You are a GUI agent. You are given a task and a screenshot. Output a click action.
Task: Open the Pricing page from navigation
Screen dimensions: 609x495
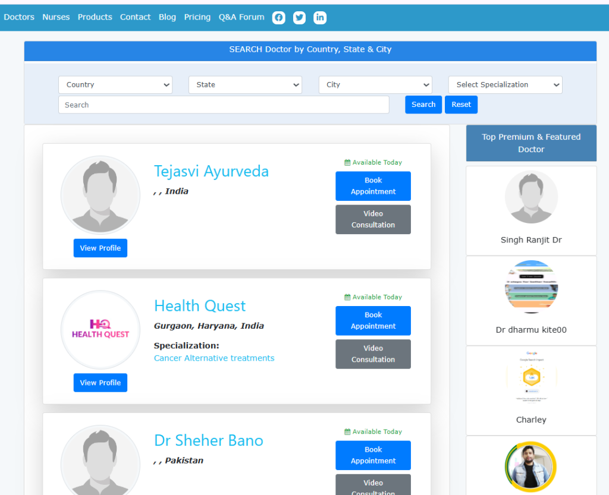[x=197, y=17]
